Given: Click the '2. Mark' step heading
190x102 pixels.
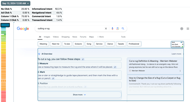Looking at the screenshot, I should coord(41,72).
